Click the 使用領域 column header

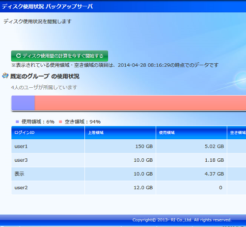(x=191, y=132)
